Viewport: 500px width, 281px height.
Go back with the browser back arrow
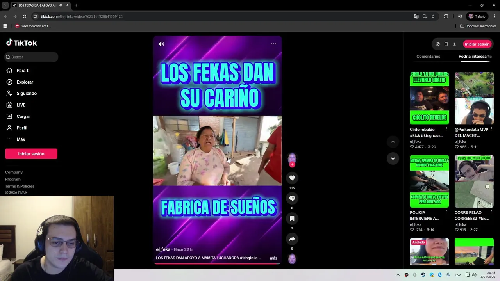[5, 16]
